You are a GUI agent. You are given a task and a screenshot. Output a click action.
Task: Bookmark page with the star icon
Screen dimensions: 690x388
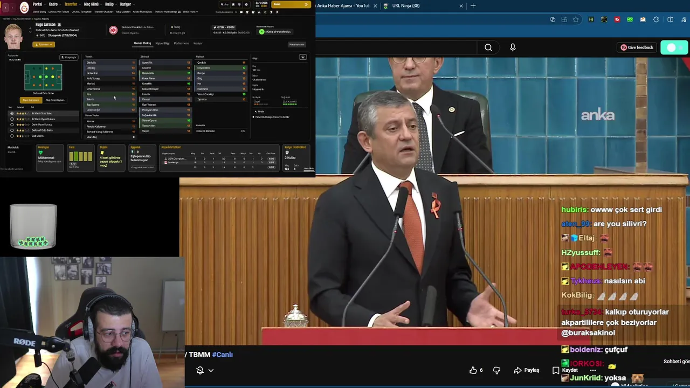click(576, 19)
